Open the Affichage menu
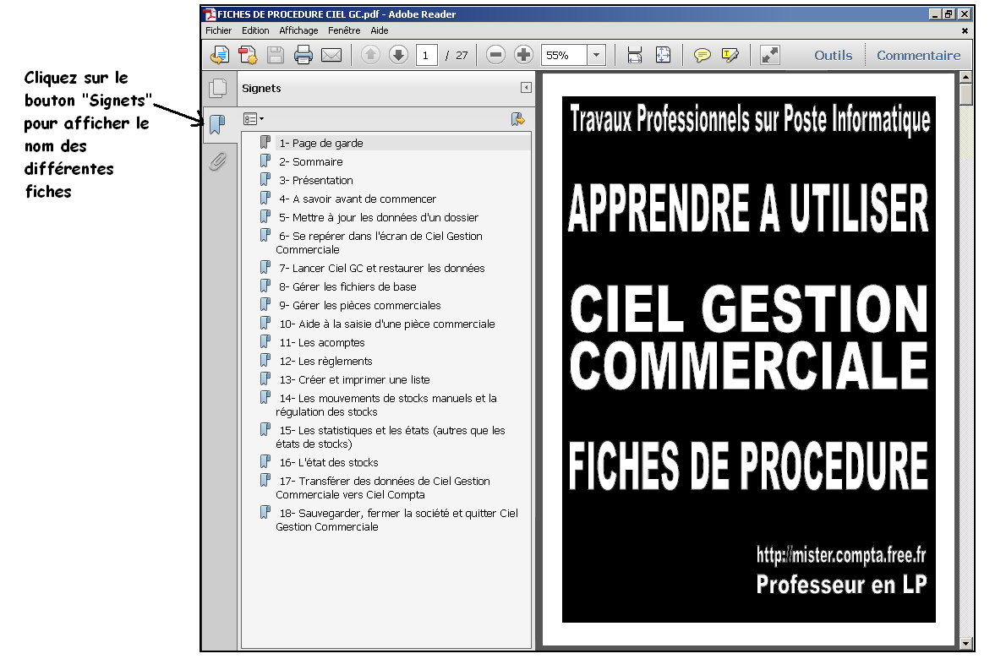 [298, 30]
